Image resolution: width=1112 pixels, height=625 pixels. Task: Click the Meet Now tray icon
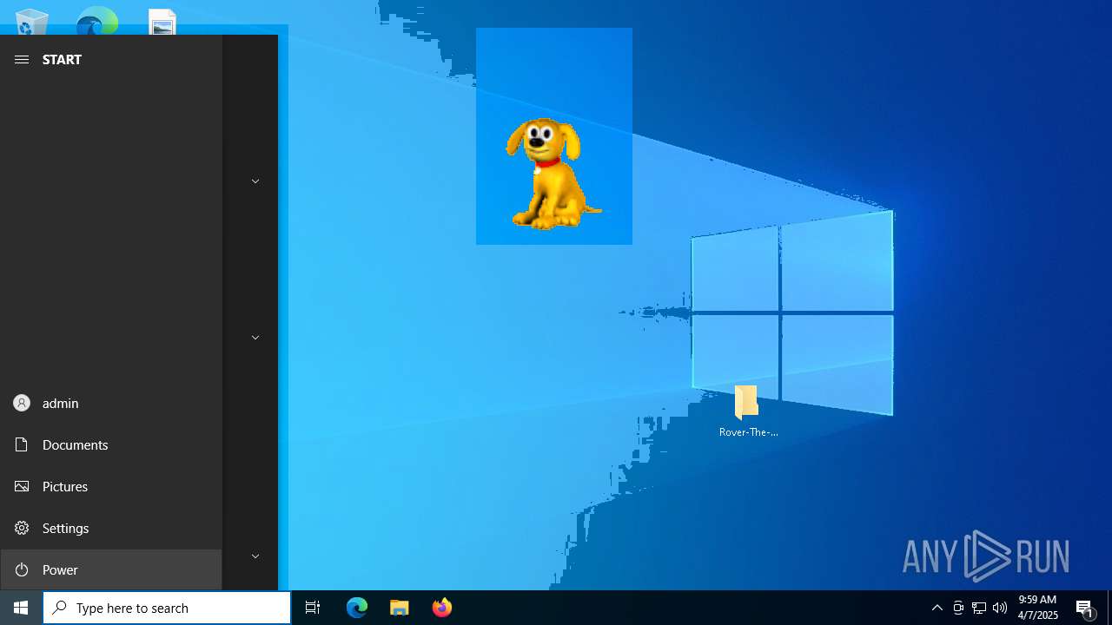point(958,608)
